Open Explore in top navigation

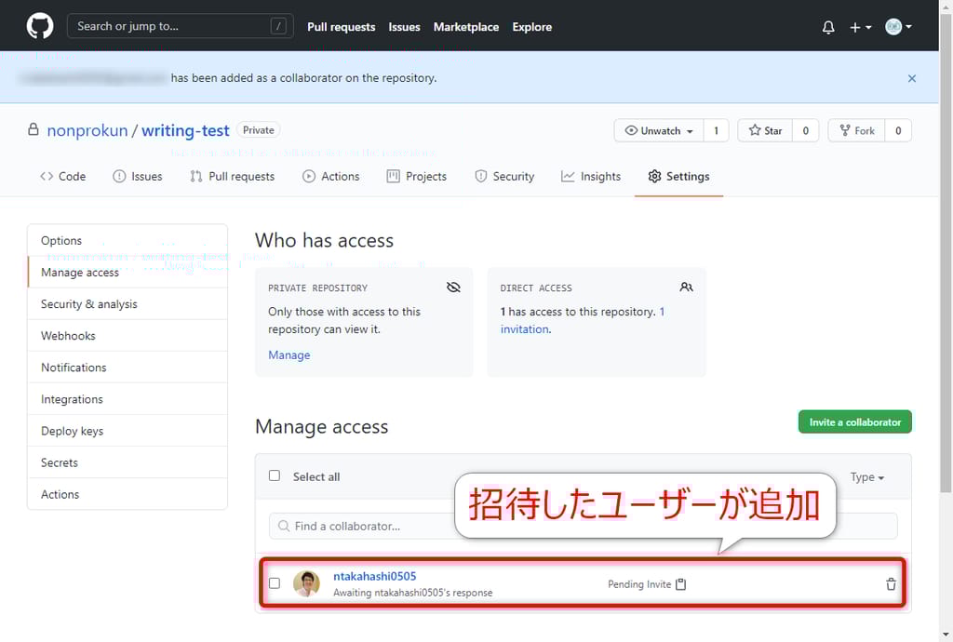coord(531,27)
